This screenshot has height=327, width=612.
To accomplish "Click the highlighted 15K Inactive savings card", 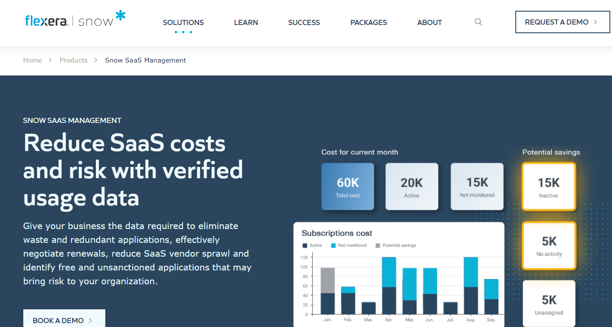I will tap(549, 186).
